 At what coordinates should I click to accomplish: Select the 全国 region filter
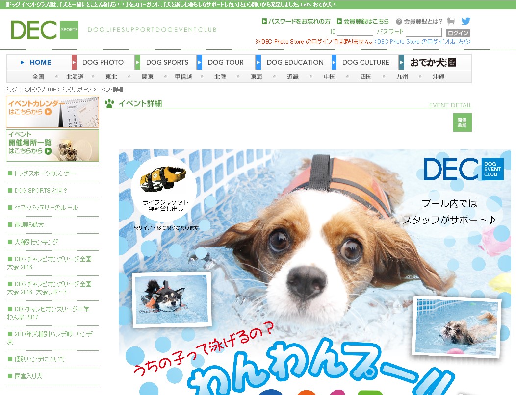[38, 76]
